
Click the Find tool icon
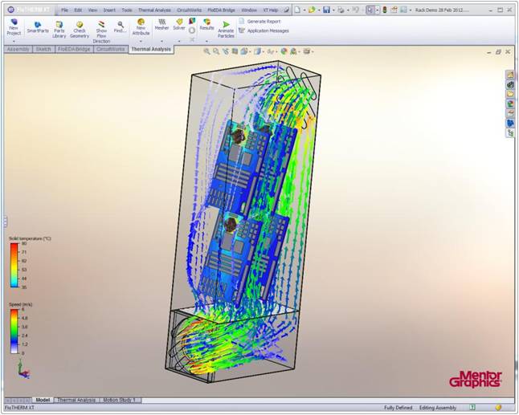tap(120, 25)
